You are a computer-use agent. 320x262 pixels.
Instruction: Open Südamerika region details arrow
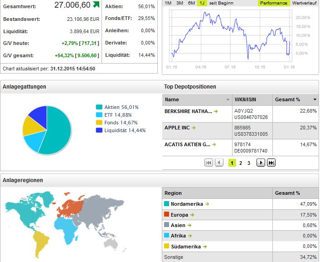pyautogui.click(x=205, y=247)
